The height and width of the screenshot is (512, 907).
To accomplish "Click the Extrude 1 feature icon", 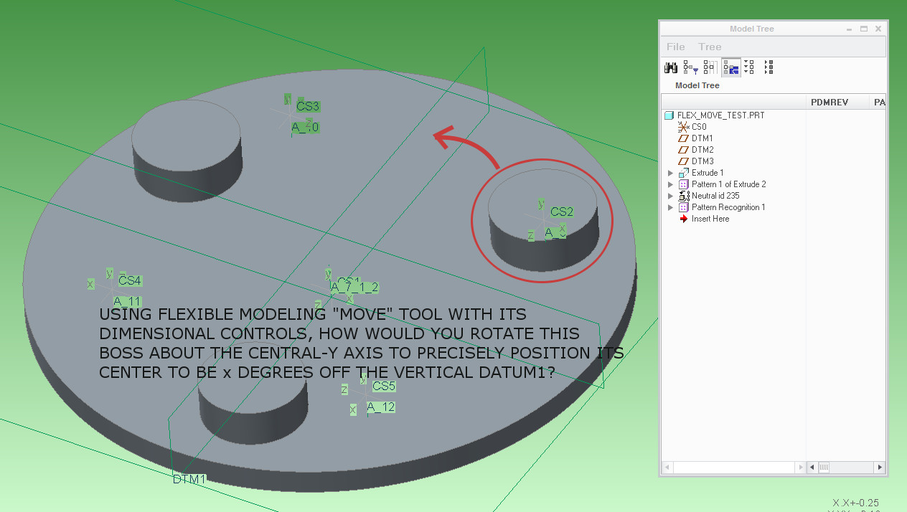I will 683,173.
